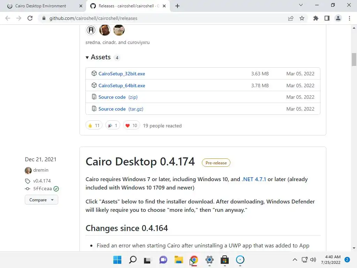
Task: Click the page scrollbar thumb
Action: tap(354, 59)
